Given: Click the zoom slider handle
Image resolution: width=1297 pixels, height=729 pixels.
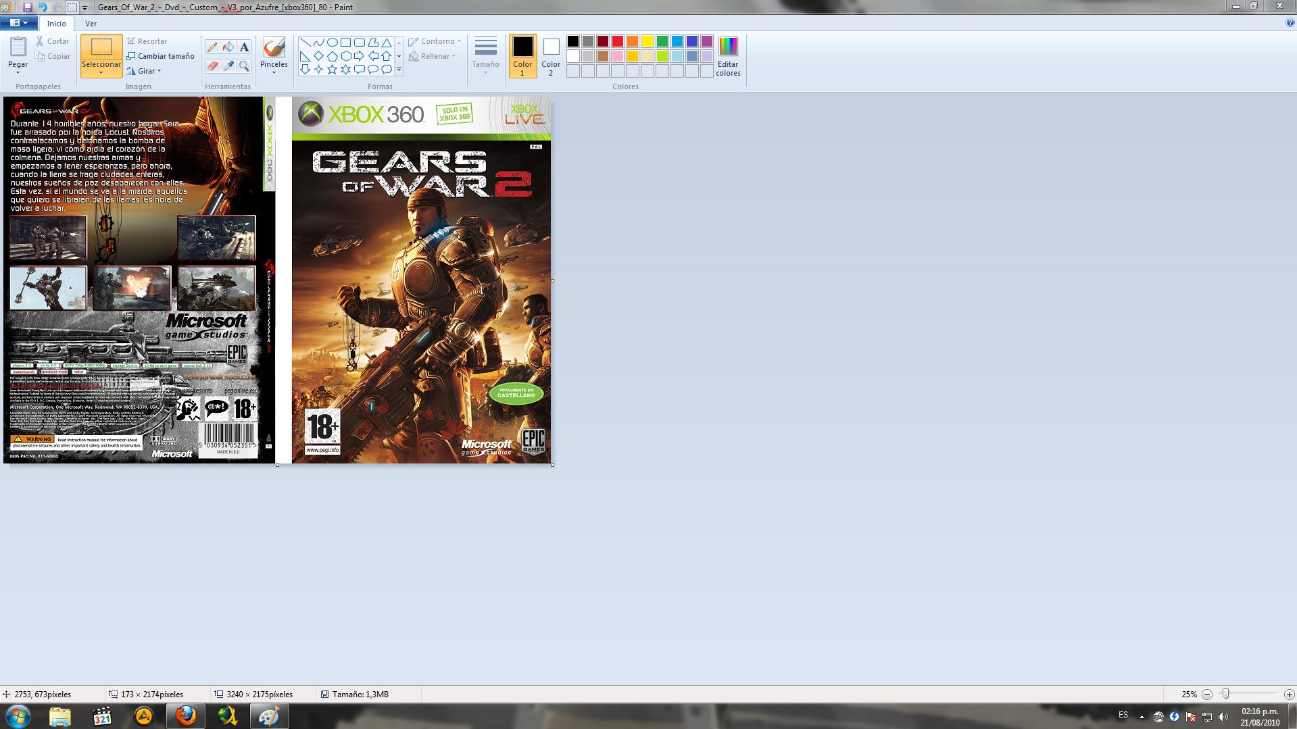Looking at the screenshot, I should pyautogui.click(x=1225, y=694).
